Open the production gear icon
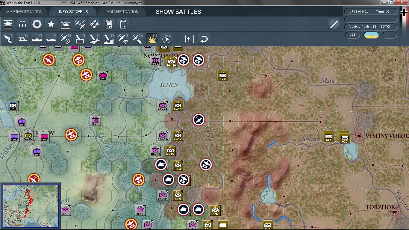Image resolution: width=409 pixels, height=230 pixels. point(37,24)
